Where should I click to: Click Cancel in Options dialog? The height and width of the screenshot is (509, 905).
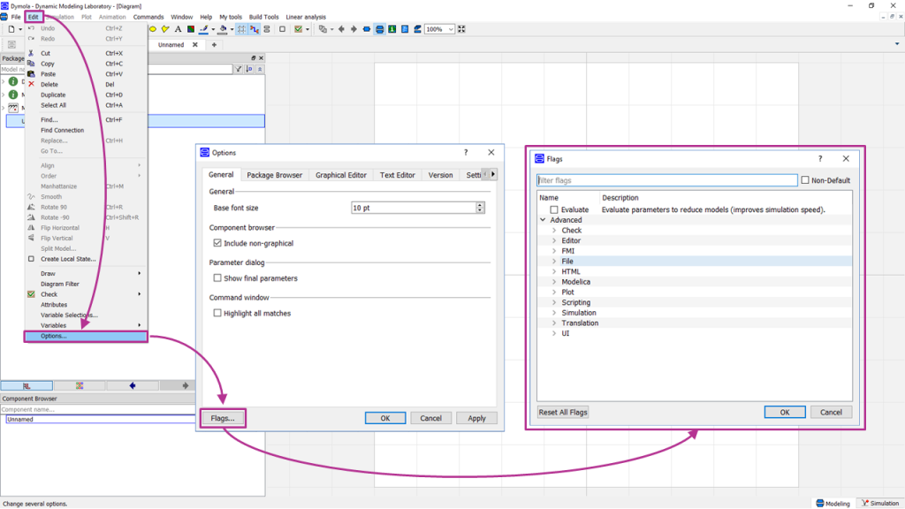430,418
